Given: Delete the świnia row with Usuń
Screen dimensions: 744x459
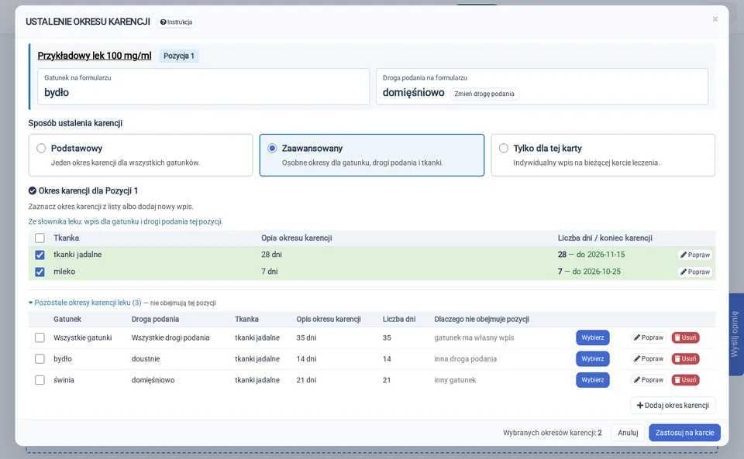Looking at the screenshot, I should pyautogui.click(x=685, y=380).
